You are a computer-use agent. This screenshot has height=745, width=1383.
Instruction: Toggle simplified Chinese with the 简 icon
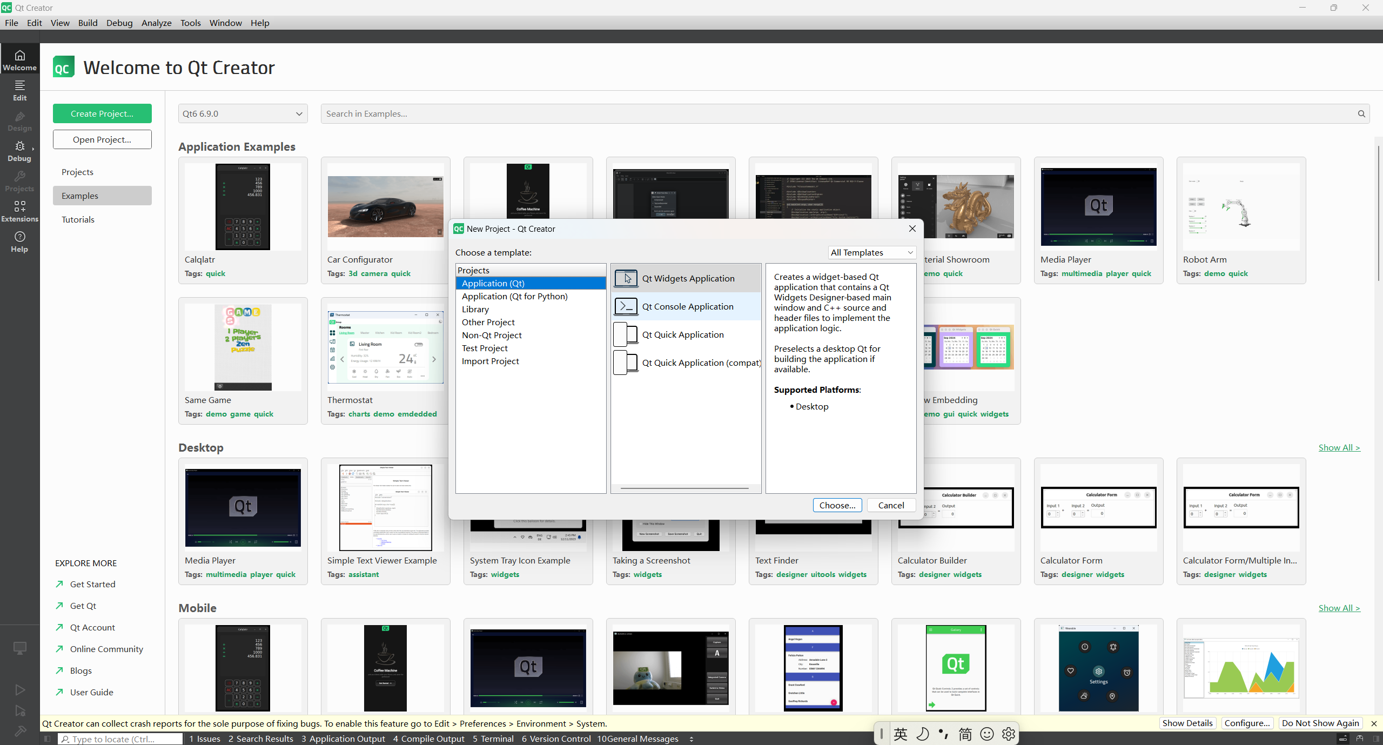(965, 734)
